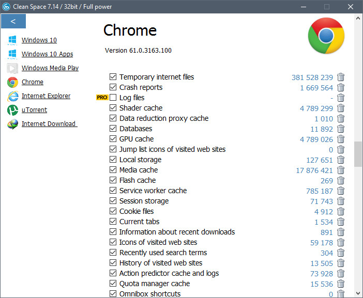Click the Internet Download Manager sidebar icon
Viewport: 363px width, 298px height.
(x=12, y=124)
